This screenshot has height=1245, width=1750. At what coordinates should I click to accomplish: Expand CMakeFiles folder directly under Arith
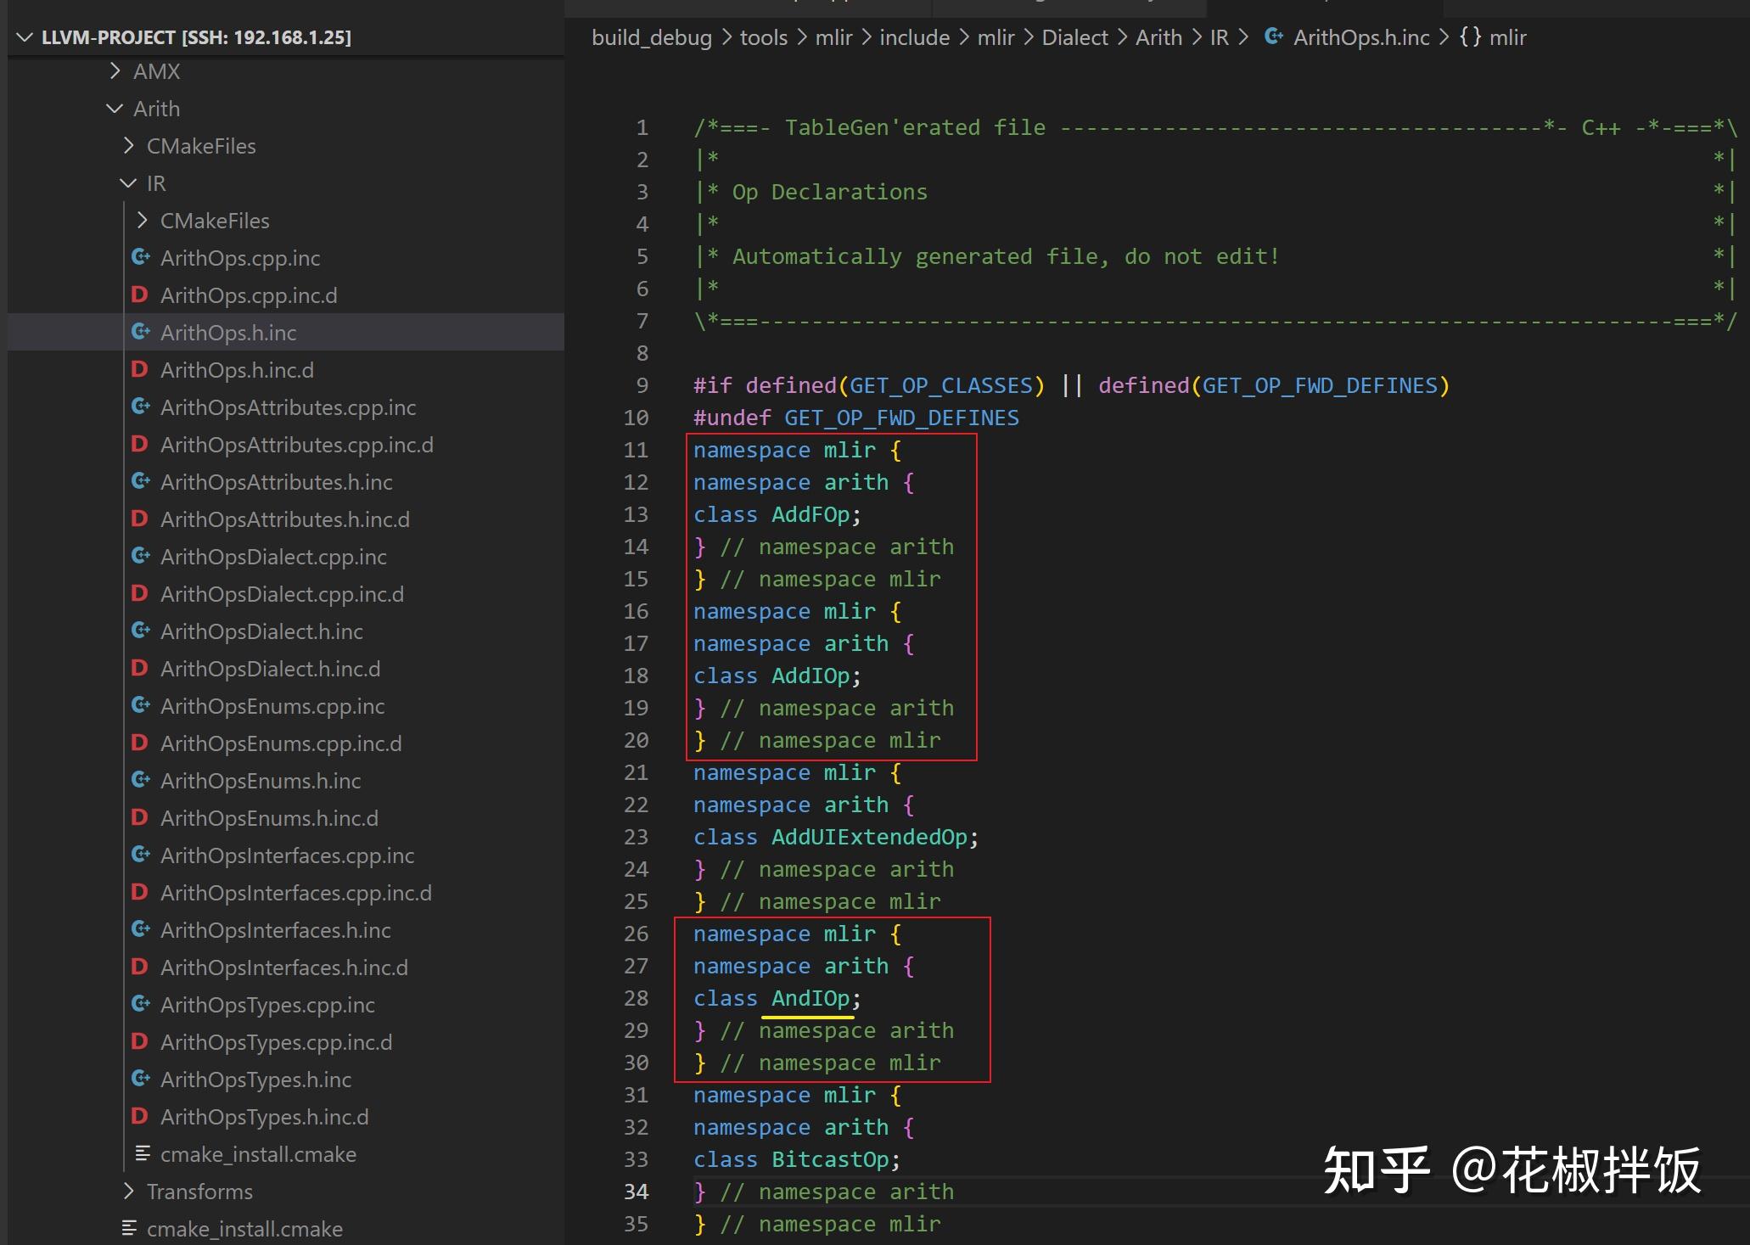click(x=128, y=146)
